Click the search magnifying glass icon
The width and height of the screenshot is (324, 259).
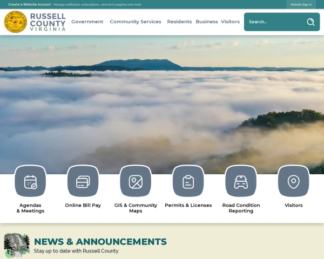tap(310, 22)
